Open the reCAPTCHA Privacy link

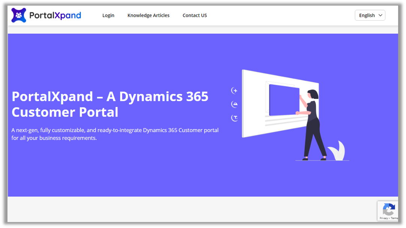pyautogui.click(x=384, y=218)
